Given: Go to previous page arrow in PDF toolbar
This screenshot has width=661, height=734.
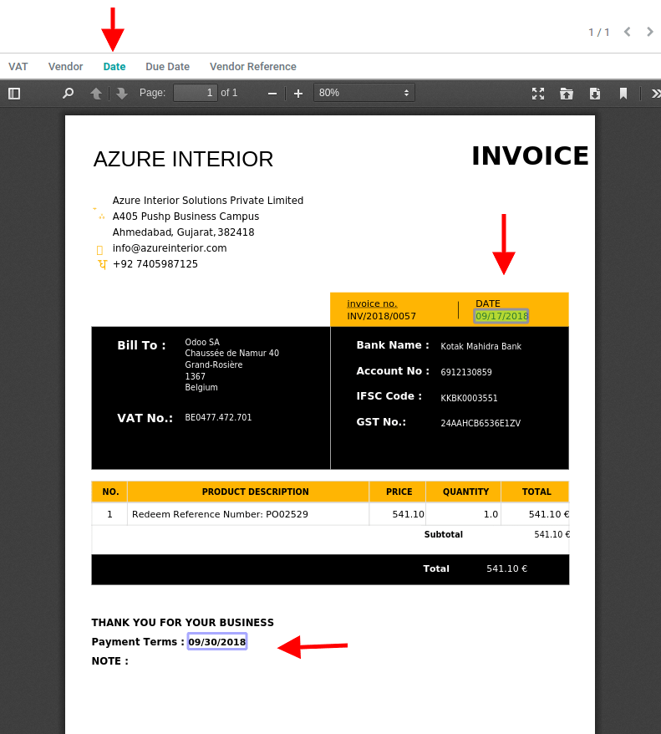Looking at the screenshot, I should coord(96,93).
